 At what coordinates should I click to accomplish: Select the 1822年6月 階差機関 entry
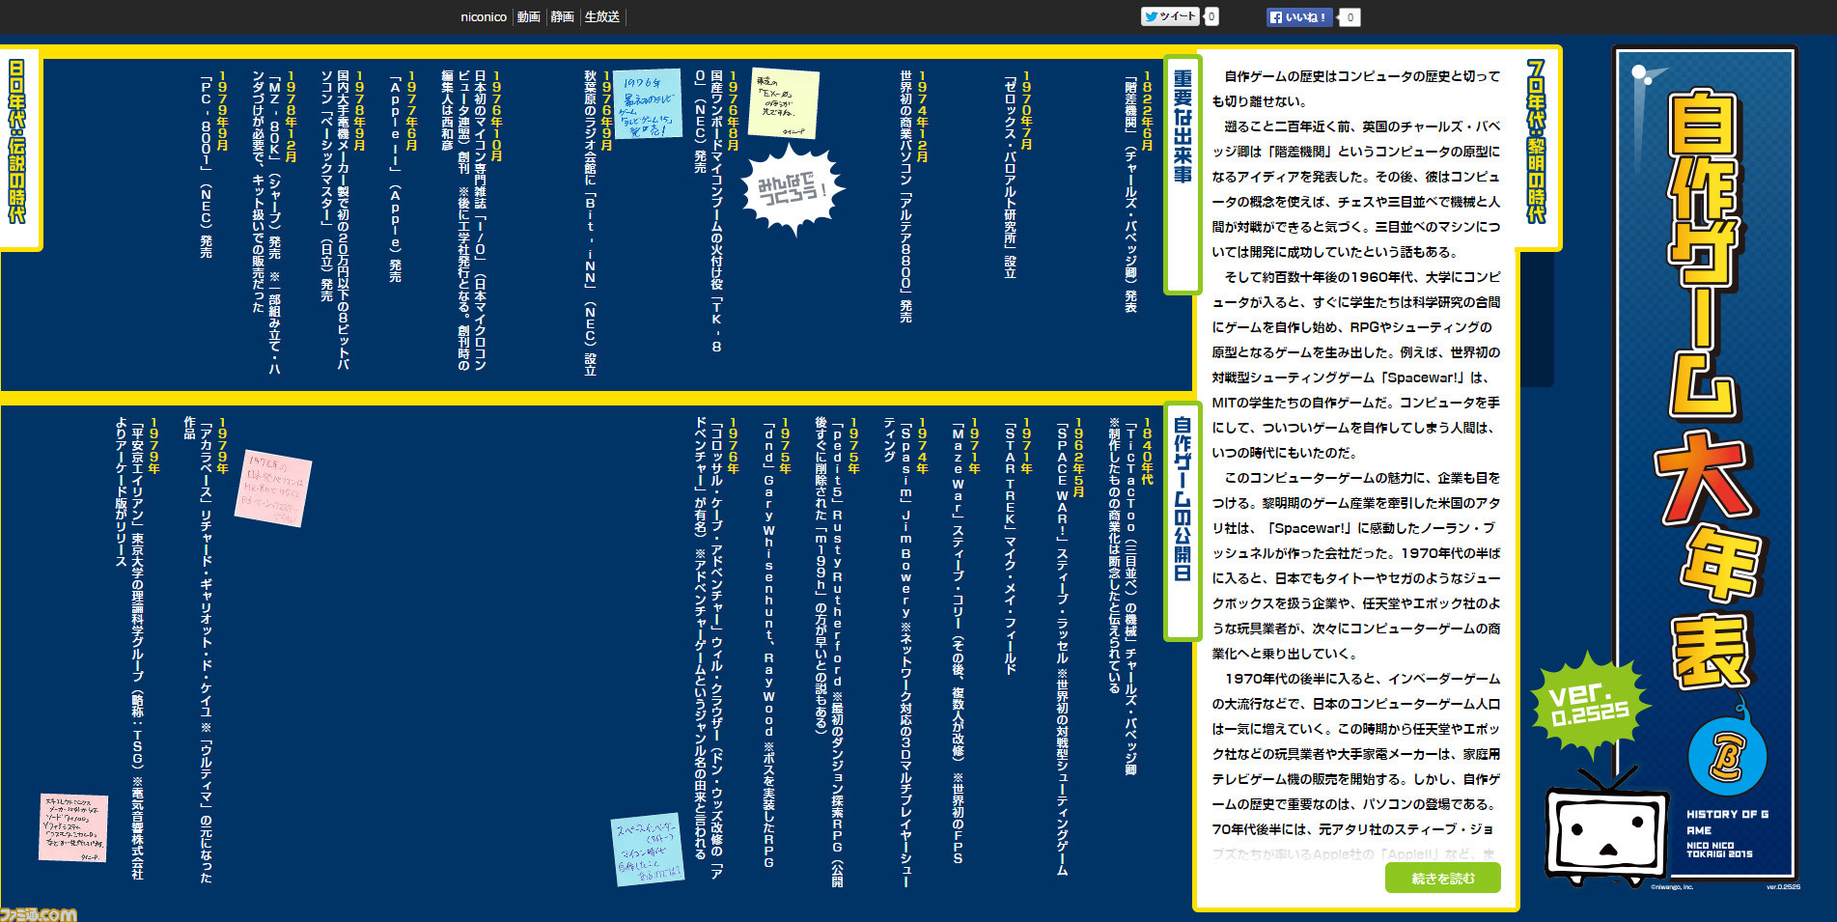tap(1138, 191)
